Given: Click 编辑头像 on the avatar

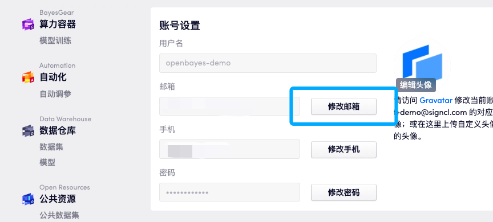Looking at the screenshot, I should pos(415,85).
